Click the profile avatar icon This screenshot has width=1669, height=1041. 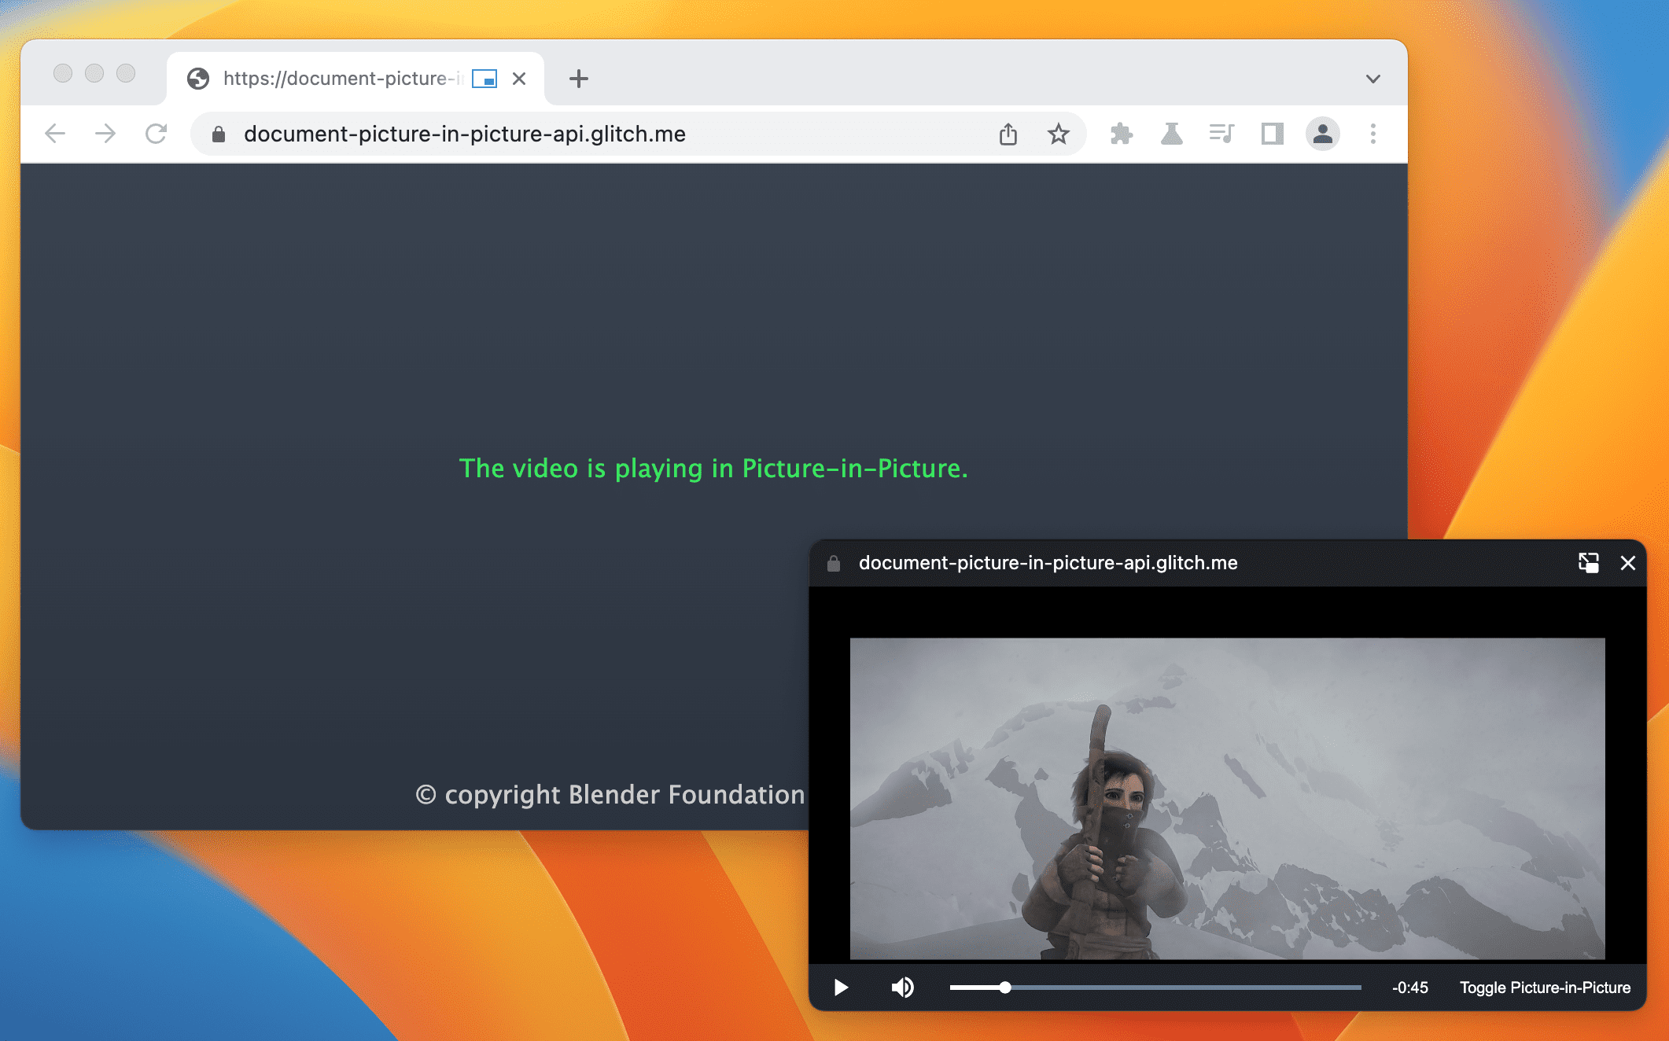[1323, 134]
